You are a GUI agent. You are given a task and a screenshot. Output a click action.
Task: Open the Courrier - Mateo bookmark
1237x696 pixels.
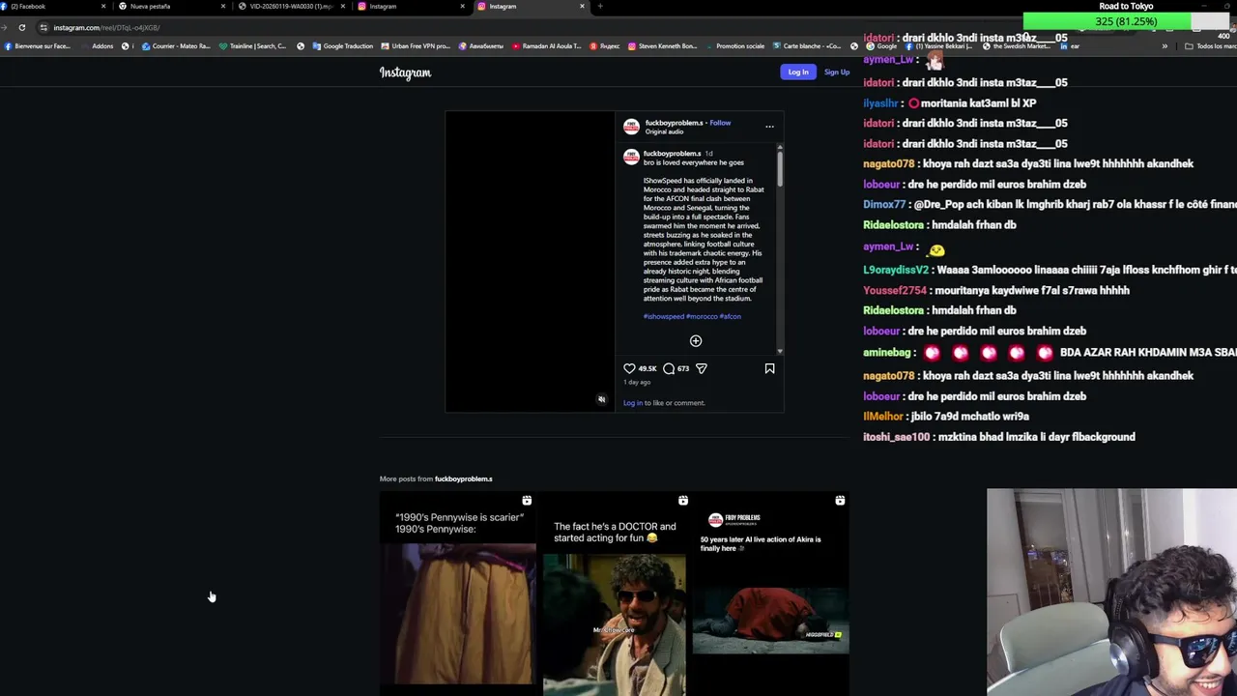[176, 46]
